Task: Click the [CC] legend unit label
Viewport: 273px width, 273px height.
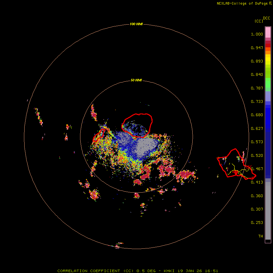Action: pyautogui.click(x=259, y=21)
